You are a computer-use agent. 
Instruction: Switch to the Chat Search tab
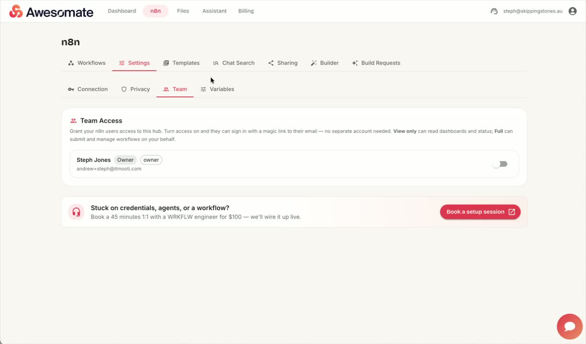(234, 63)
